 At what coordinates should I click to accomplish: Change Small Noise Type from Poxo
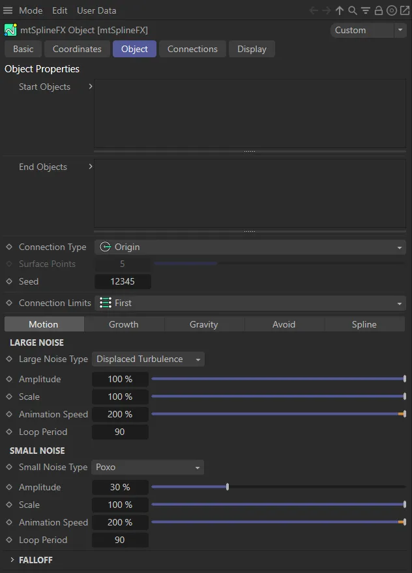pyautogui.click(x=147, y=468)
